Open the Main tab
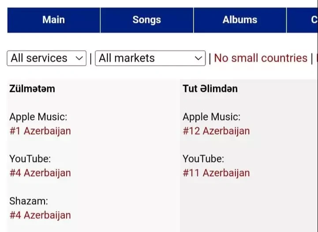318x232 pixels. click(53, 20)
